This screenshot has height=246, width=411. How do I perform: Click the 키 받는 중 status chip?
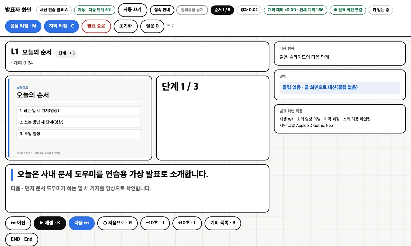pyautogui.click(x=381, y=10)
